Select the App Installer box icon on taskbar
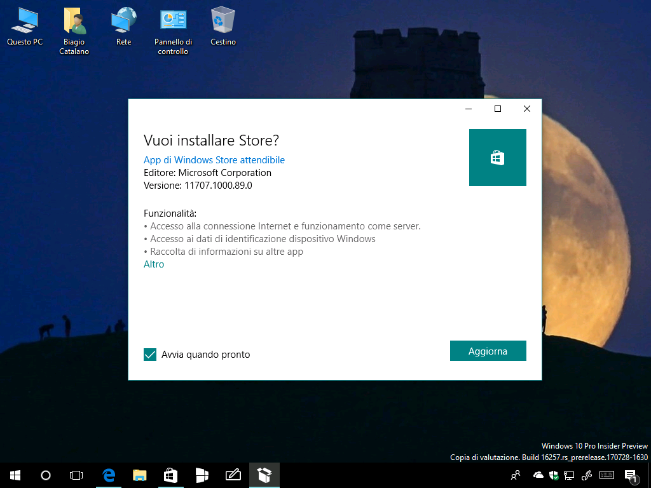Screen dimensions: 651x488 click(264, 475)
